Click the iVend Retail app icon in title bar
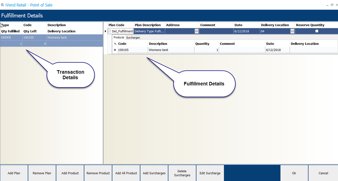The image size is (338, 181). pyautogui.click(x=3, y=4)
